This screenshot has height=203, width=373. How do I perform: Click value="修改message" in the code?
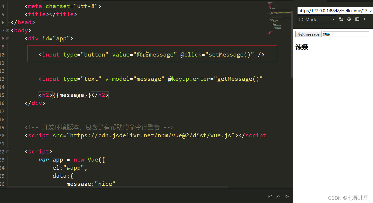(144, 54)
